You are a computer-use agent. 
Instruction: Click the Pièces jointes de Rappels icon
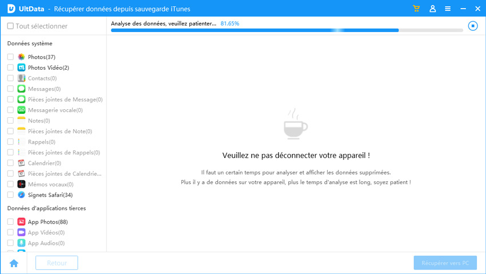[x=21, y=152]
